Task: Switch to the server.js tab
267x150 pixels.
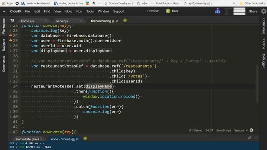Action: coord(62,21)
